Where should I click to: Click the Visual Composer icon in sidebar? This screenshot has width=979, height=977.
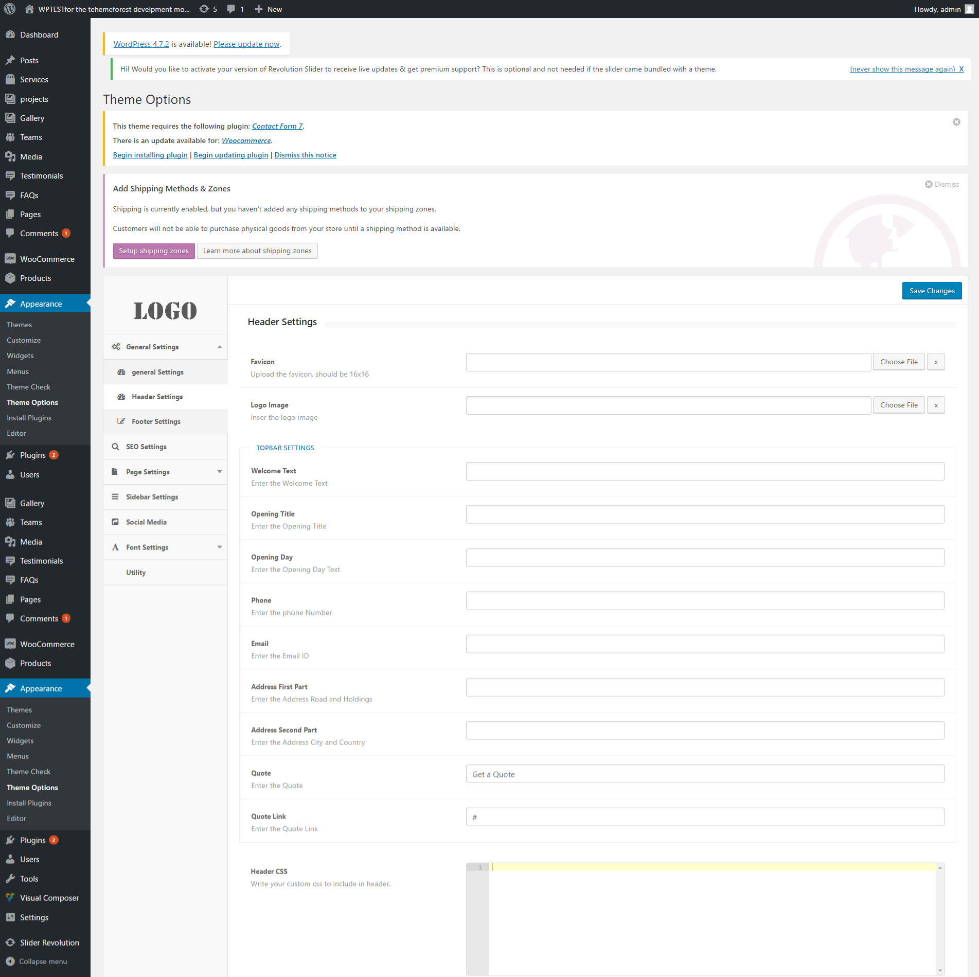tap(10, 897)
